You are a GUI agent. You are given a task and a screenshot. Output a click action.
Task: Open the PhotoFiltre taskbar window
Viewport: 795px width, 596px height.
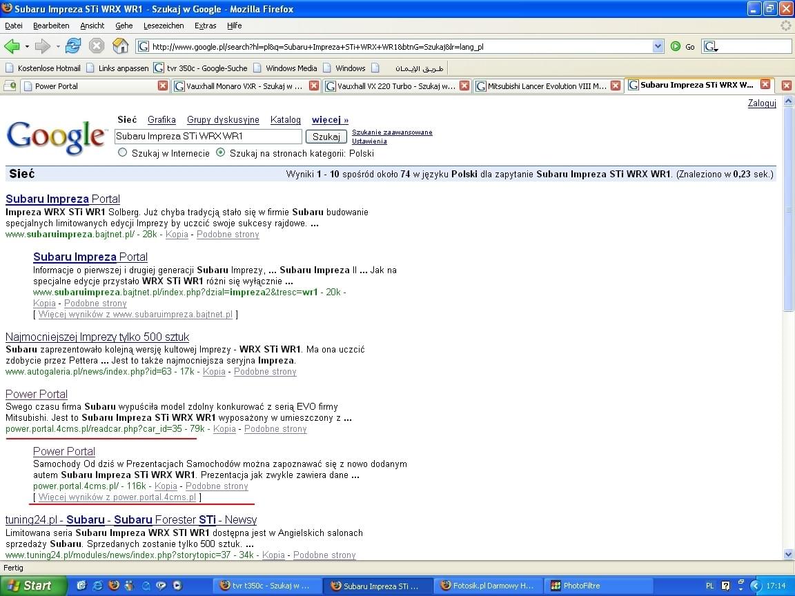(598, 586)
